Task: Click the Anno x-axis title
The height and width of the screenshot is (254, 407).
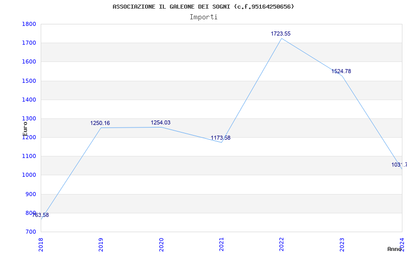Action: click(394, 249)
